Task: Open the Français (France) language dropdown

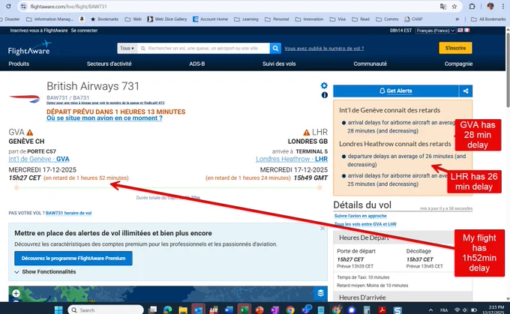Action: tap(435, 30)
